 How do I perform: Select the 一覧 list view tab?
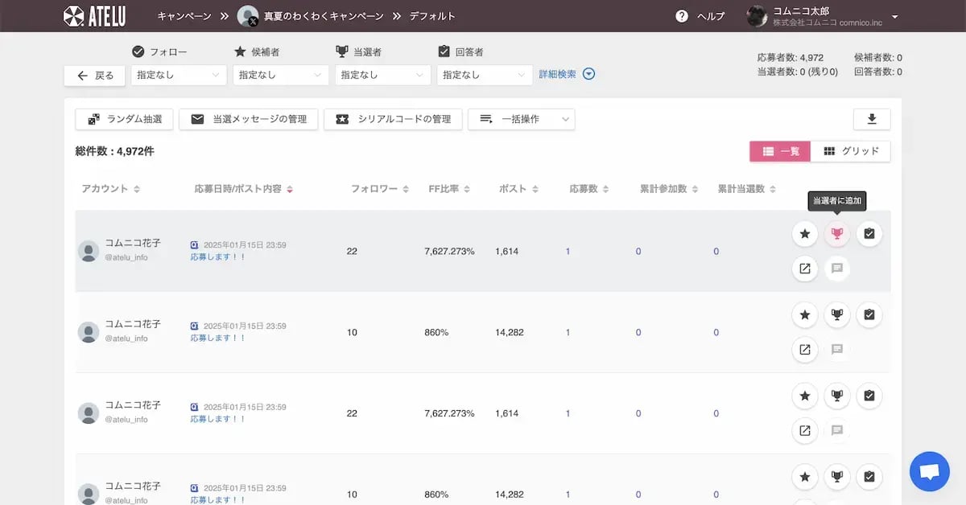coord(779,151)
